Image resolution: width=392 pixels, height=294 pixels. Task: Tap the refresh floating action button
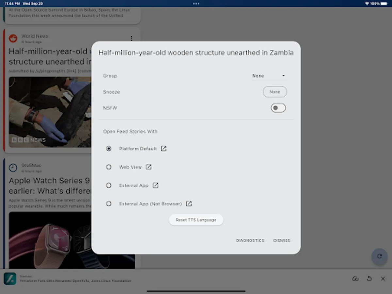379,256
